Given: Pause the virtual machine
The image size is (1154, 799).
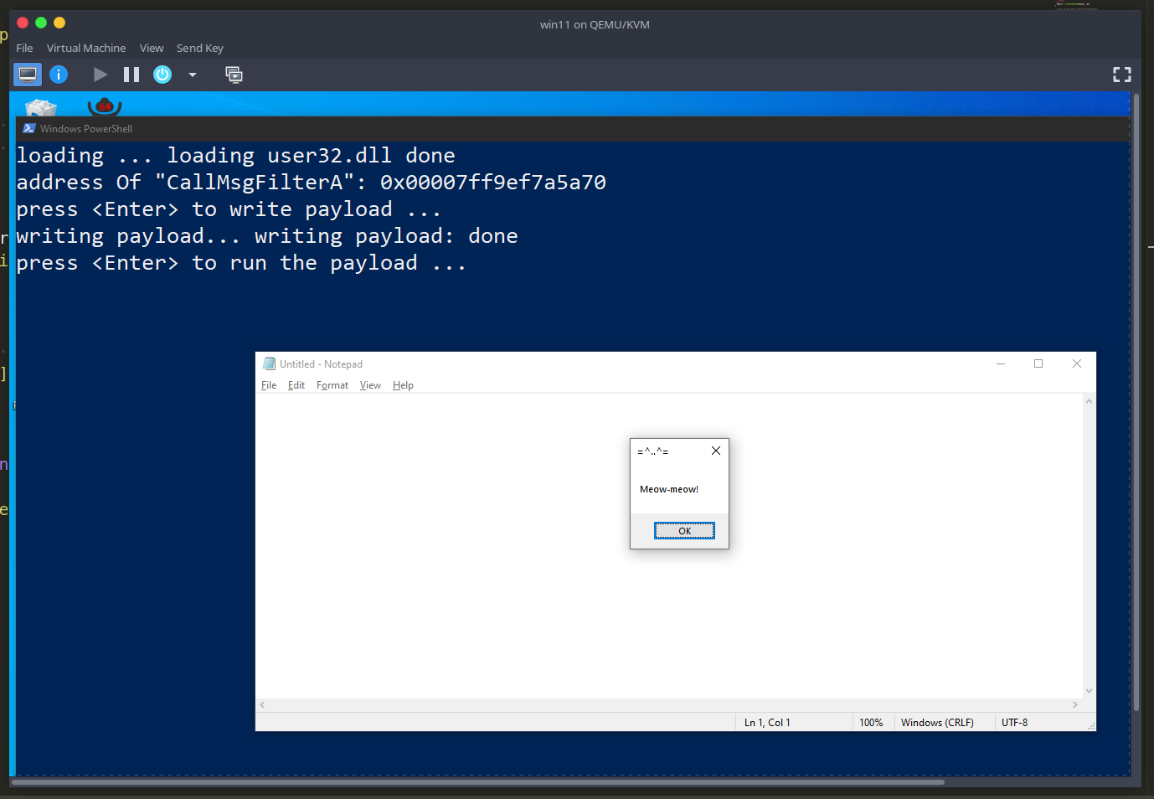Looking at the screenshot, I should tap(131, 75).
